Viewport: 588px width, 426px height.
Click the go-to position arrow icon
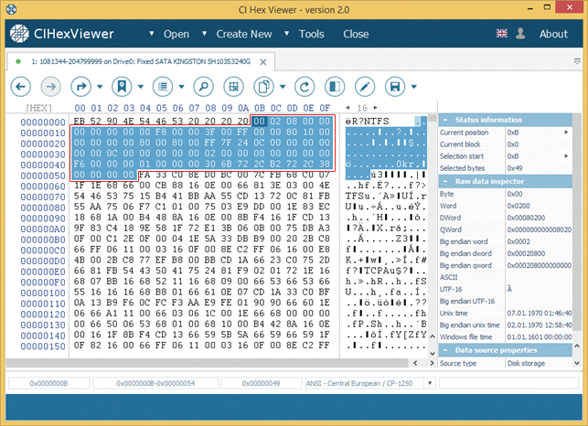tap(80, 87)
